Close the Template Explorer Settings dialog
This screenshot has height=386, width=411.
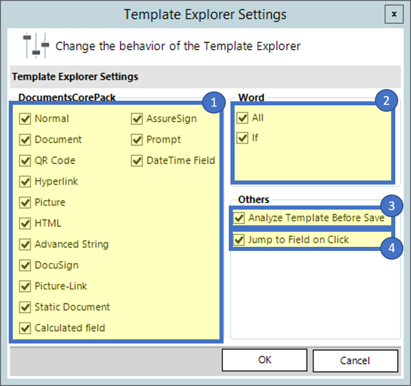394,13
